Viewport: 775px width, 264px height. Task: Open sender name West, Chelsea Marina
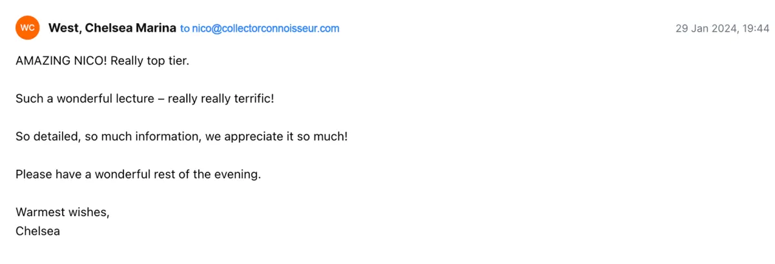click(112, 28)
